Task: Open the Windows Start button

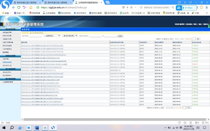Action: point(4,128)
